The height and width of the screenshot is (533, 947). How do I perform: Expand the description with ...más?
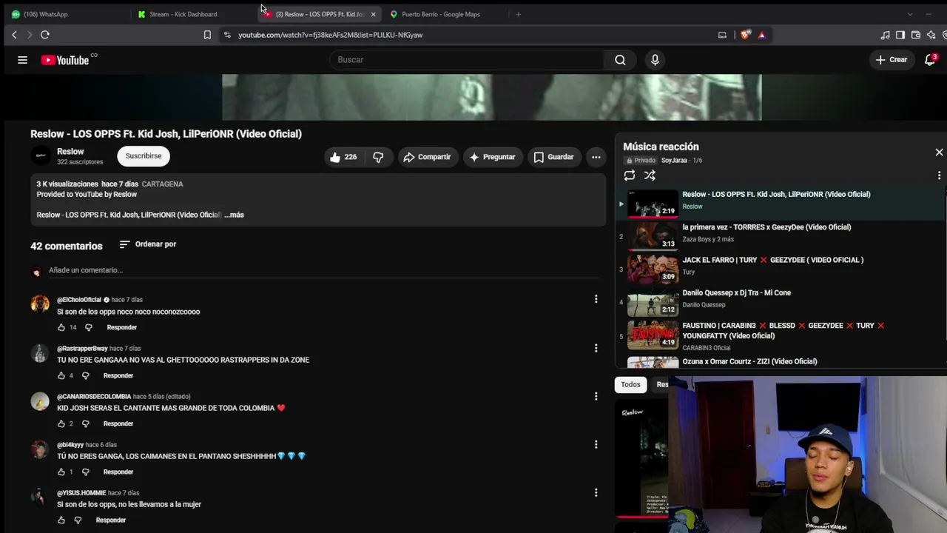click(x=234, y=215)
